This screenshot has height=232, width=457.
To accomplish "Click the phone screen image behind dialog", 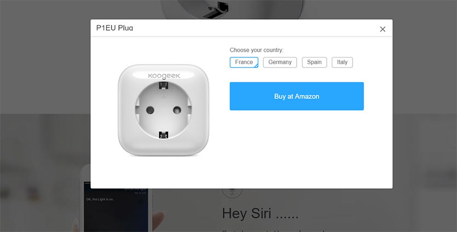I will click(x=117, y=208).
